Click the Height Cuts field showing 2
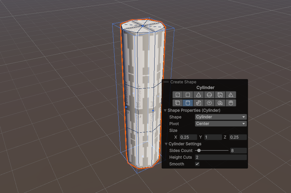 [x=221, y=157]
